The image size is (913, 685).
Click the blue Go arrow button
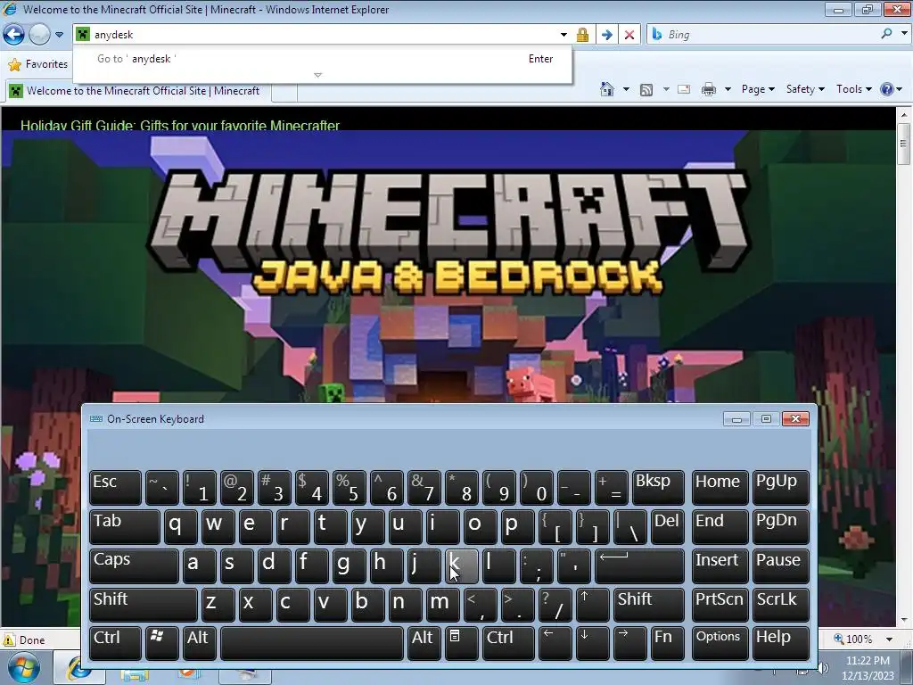(x=606, y=35)
